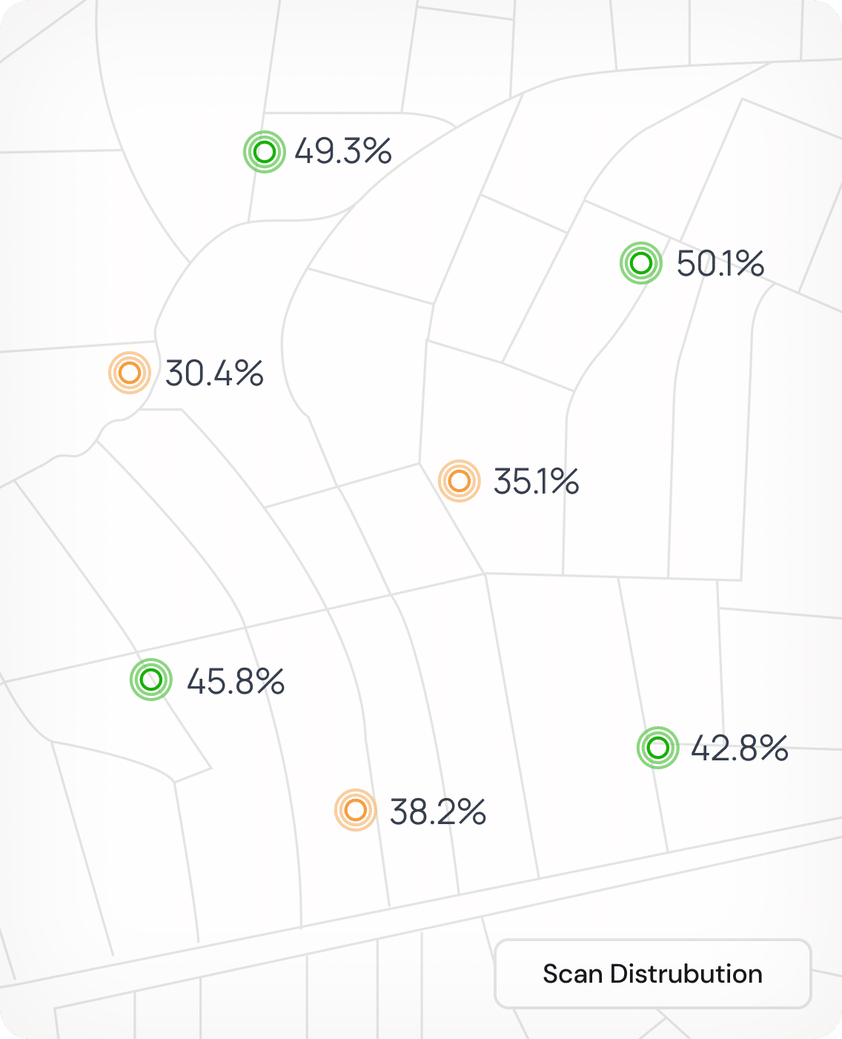This screenshot has height=1039, width=842.
Task: Select the orange marker next to 35.1%
Action: coord(460,482)
